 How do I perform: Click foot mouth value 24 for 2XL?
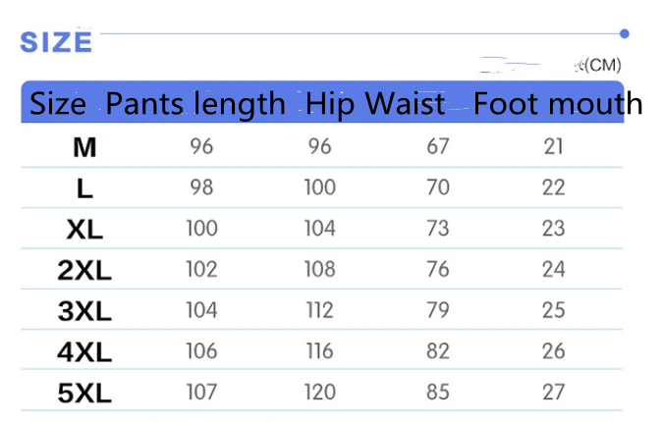554,270
